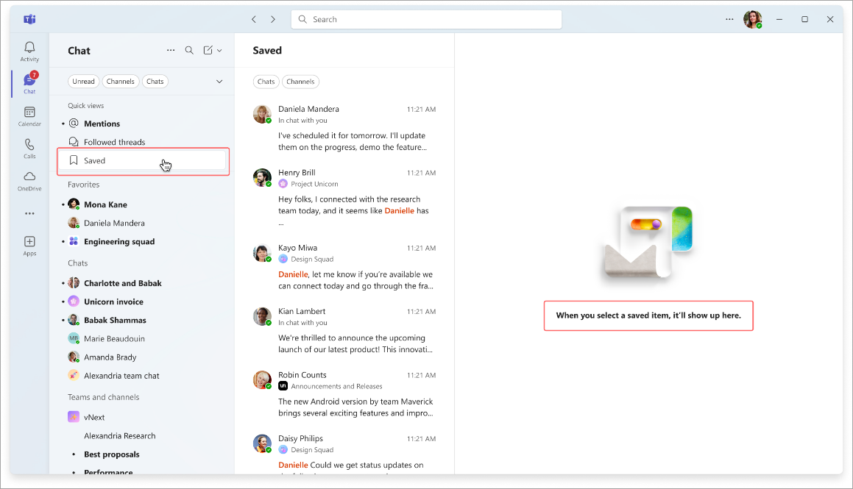This screenshot has width=853, height=489.
Task: Open Engineering squad chat
Action: [143, 241]
